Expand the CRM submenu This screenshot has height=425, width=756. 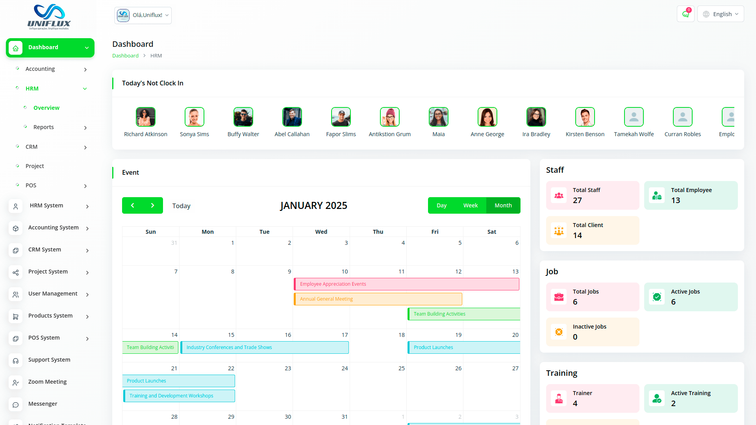coord(85,148)
